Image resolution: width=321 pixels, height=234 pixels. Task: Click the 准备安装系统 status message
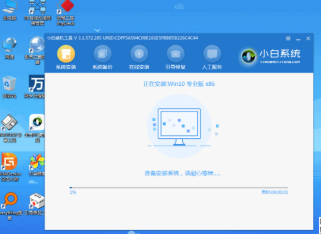pyautogui.click(x=182, y=173)
